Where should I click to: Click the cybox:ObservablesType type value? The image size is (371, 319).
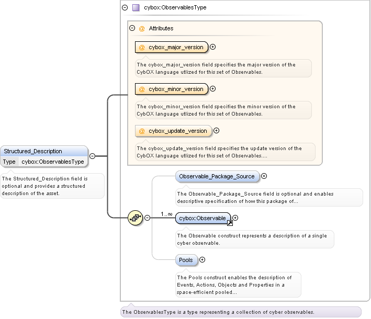pos(52,162)
